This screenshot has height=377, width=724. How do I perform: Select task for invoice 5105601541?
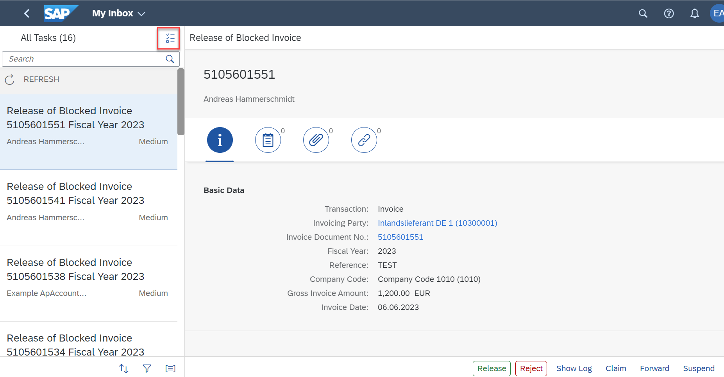pyautogui.click(x=89, y=208)
